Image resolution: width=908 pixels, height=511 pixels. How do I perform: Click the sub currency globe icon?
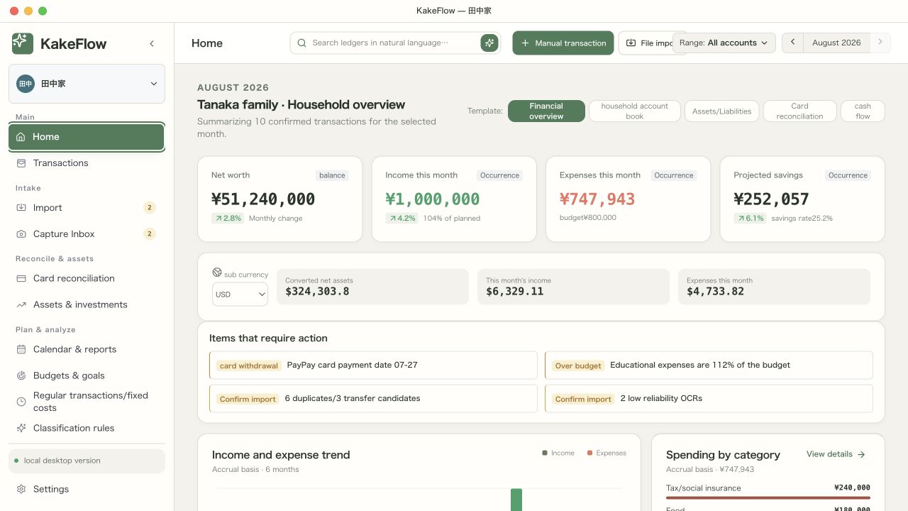pyautogui.click(x=217, y=273)
